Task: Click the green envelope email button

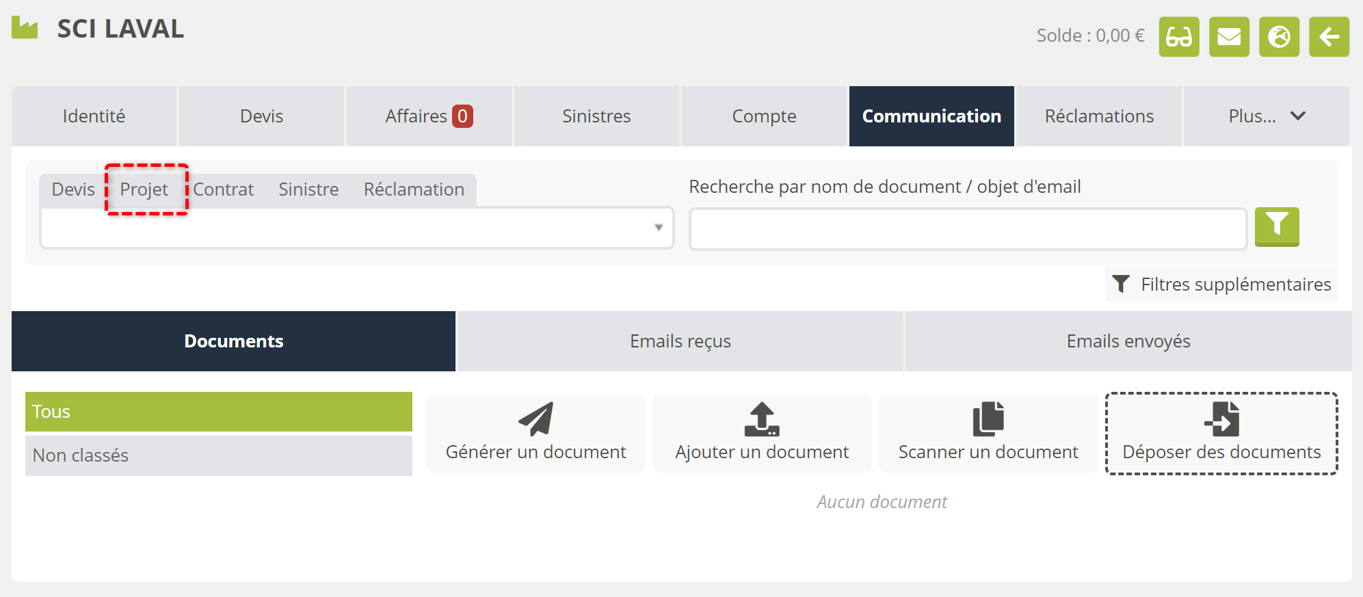Action: (1229, 37)
